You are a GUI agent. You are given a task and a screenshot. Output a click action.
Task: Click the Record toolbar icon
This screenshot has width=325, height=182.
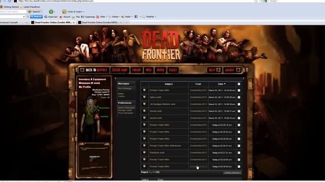click(x=61, y=17)
